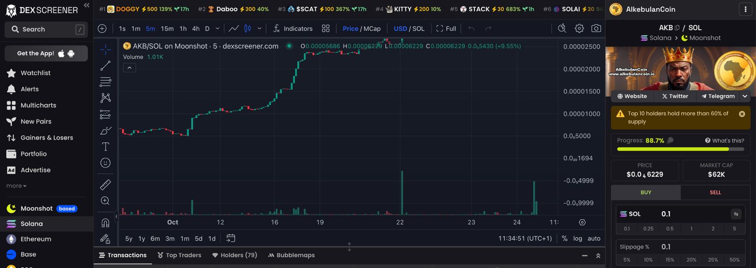Swap SOL input currency toggle
The height and width of the screenshot is (268, 756).
tap(736, 214)
